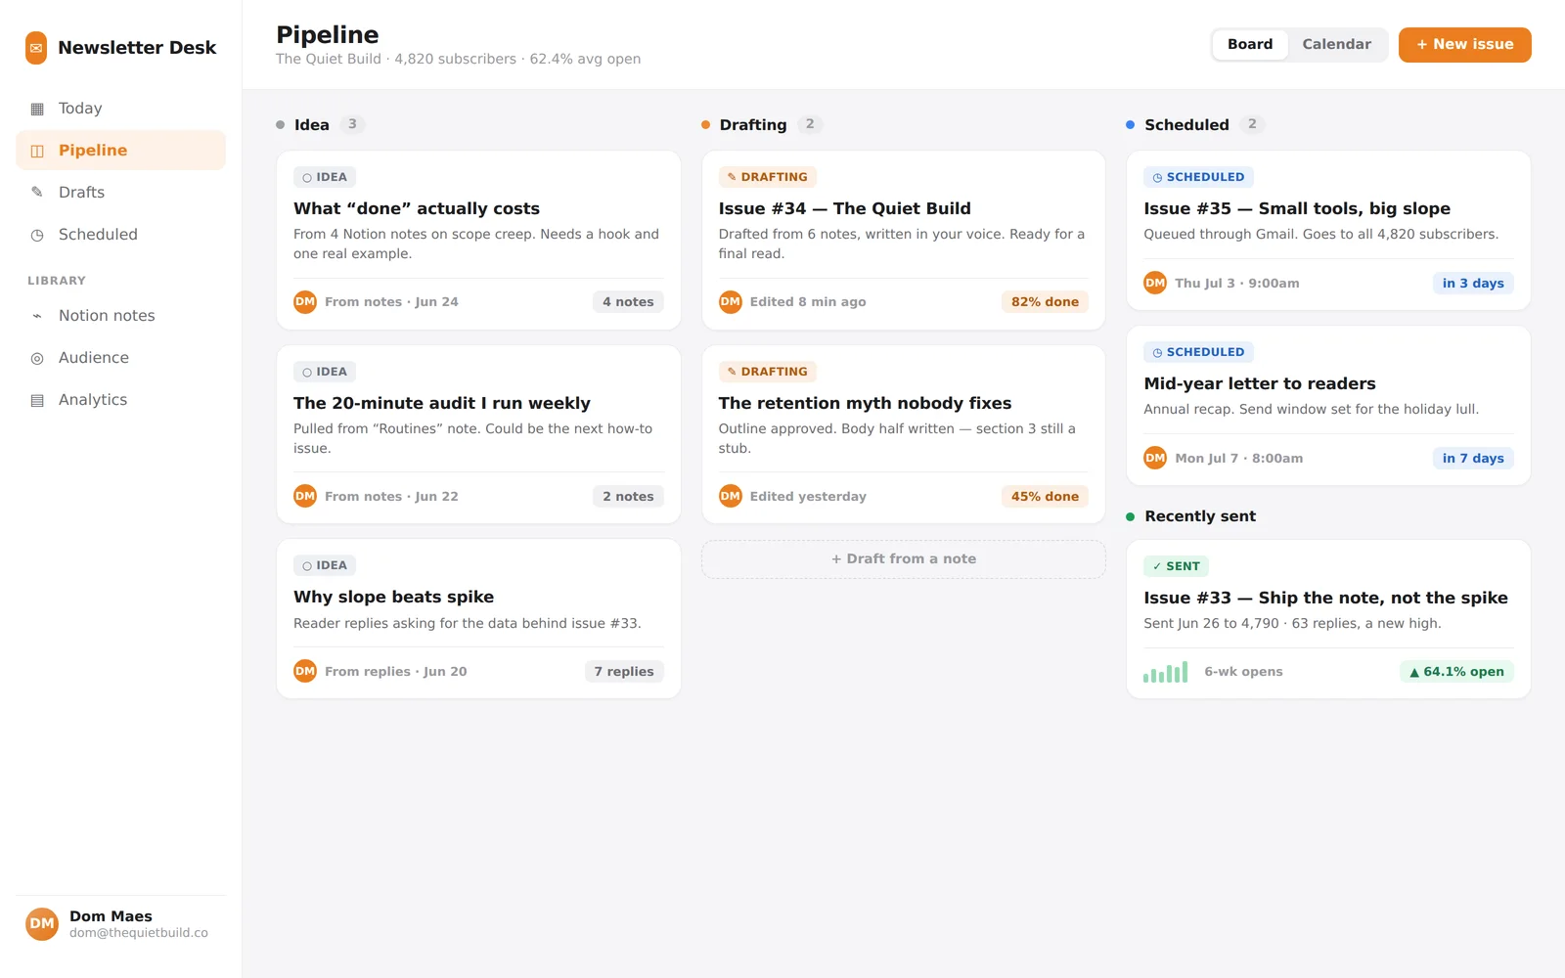Click SCHEDULED tag on Issue #35 card
The height and width of the screenshot is (978, 1565).
1198,177
